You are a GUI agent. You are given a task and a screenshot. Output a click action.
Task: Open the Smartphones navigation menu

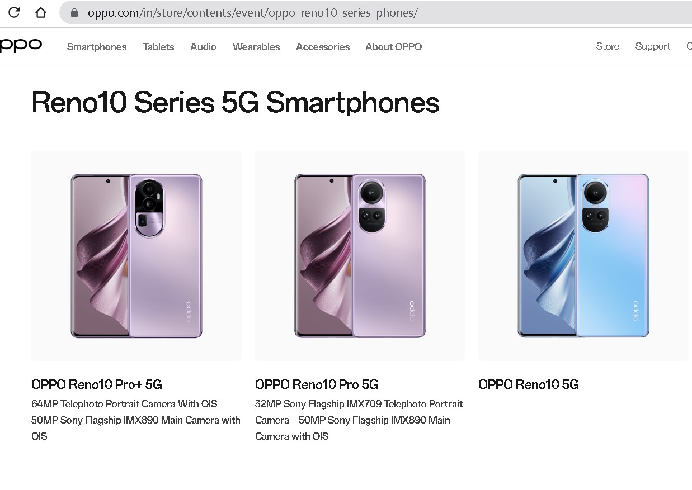96,47
